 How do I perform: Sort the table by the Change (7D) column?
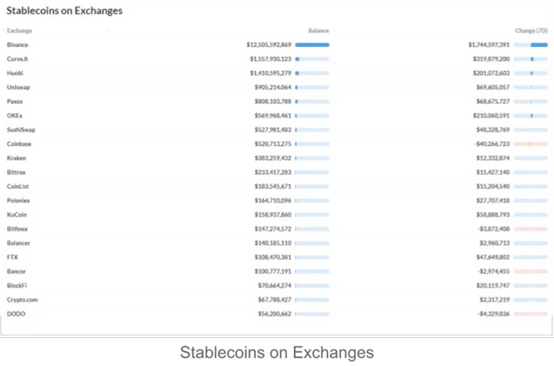click(530, 31)
